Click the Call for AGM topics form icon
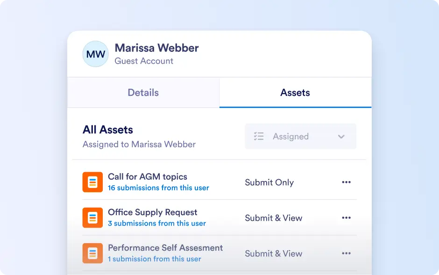Image resolution: width=439 pixels, height=275 pixels. point(92,182)
